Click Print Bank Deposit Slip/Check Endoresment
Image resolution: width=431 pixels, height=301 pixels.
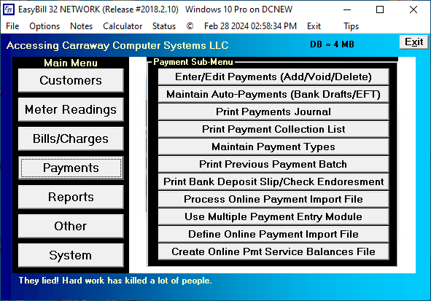(273, 181)
